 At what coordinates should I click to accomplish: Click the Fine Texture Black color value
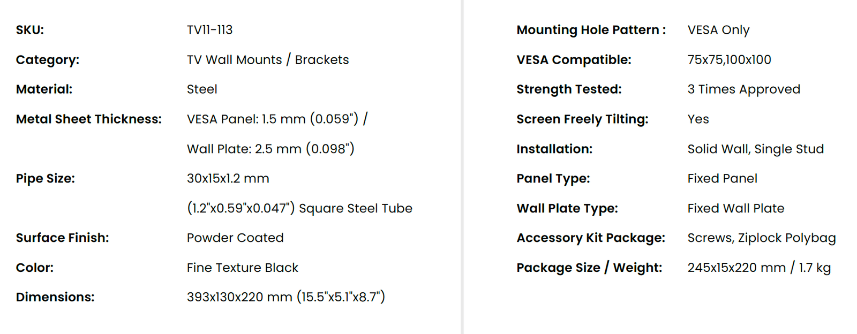(x=242, y=268)
